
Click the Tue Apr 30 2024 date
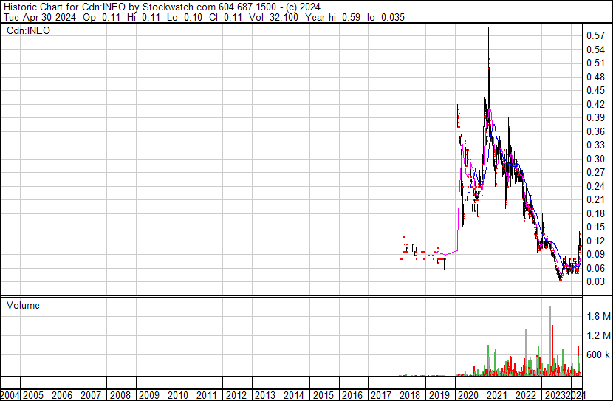(x=39, y=17)
